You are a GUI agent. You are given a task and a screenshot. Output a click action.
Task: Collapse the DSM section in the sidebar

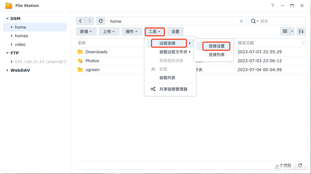(7, 18)
